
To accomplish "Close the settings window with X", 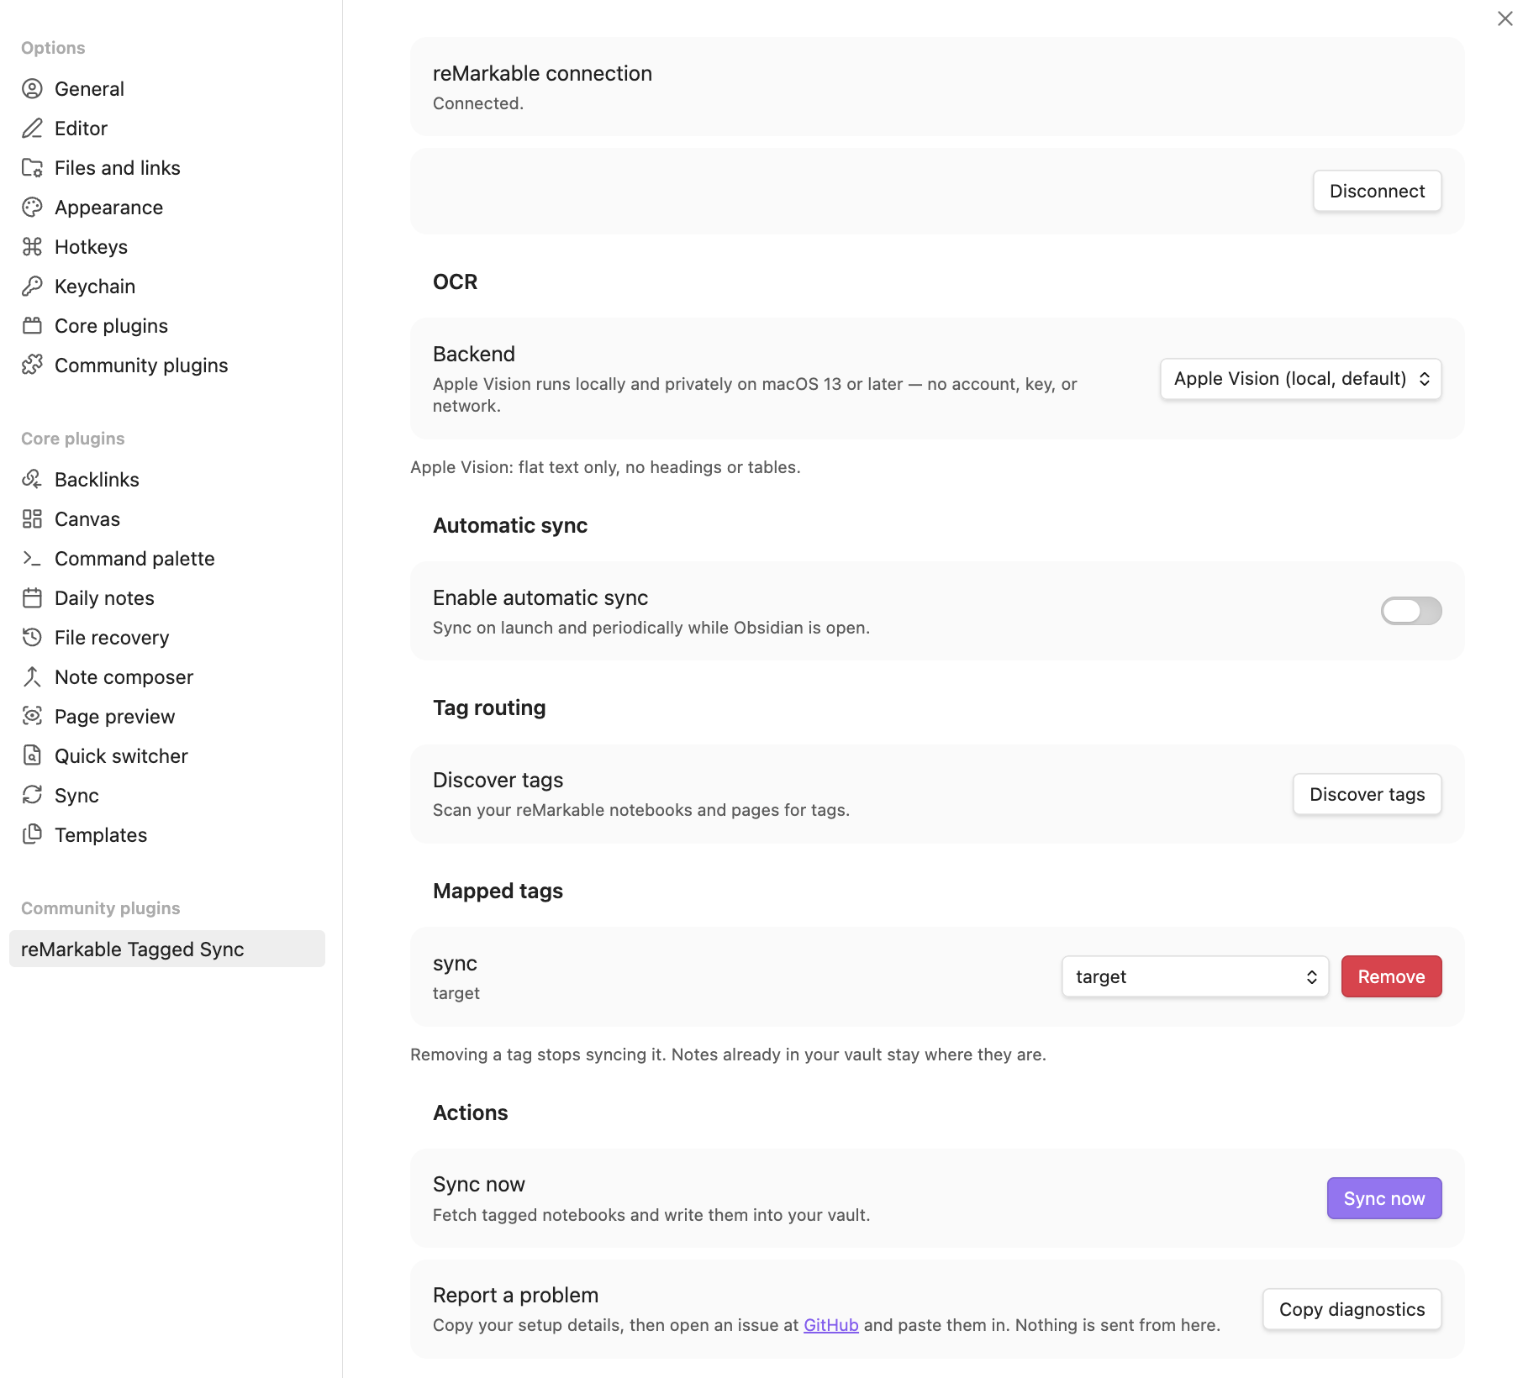I will click(x=1505, y=18).
